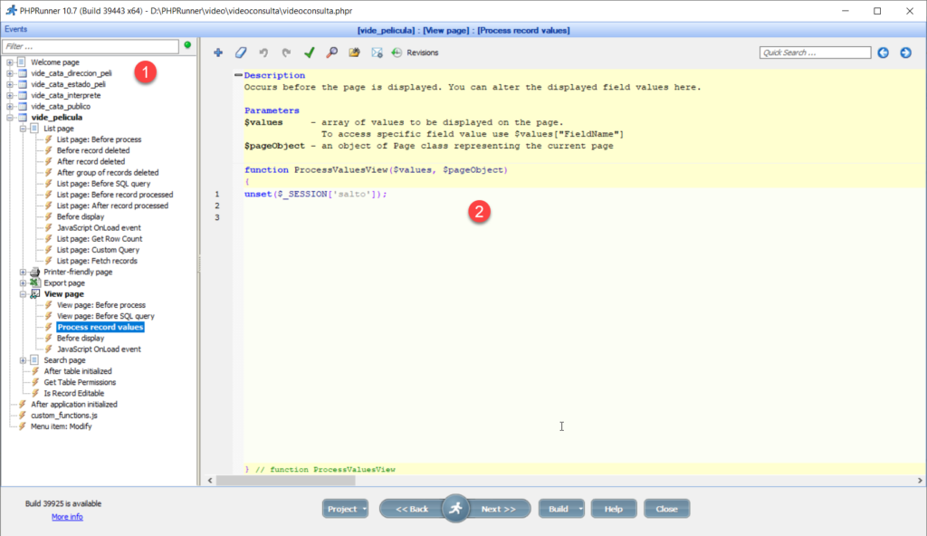This screenshot has height=536, width=927.
Task: Open the Project dropdown button
Action: pyautogui.click(x=345, y=509)
